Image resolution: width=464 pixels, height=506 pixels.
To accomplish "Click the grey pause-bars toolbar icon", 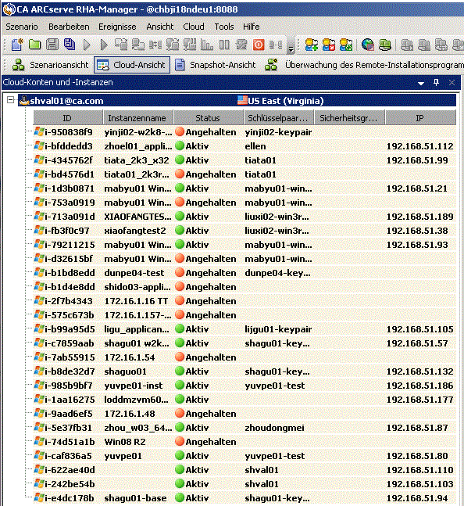I will (224, 45).
